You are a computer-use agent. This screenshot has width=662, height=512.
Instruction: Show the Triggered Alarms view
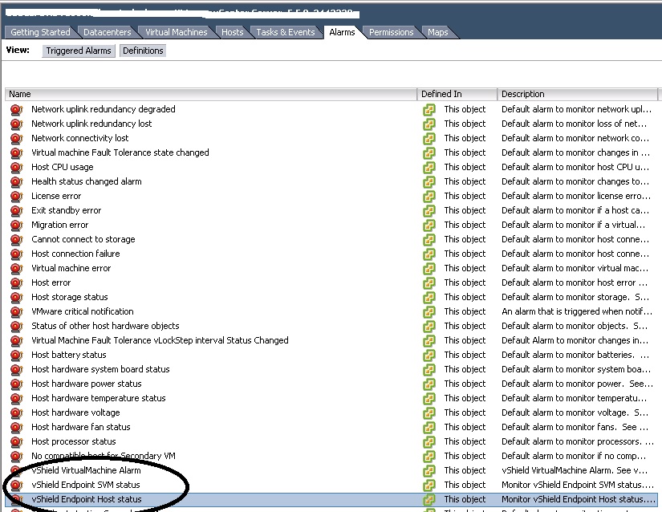coord(79,51)
